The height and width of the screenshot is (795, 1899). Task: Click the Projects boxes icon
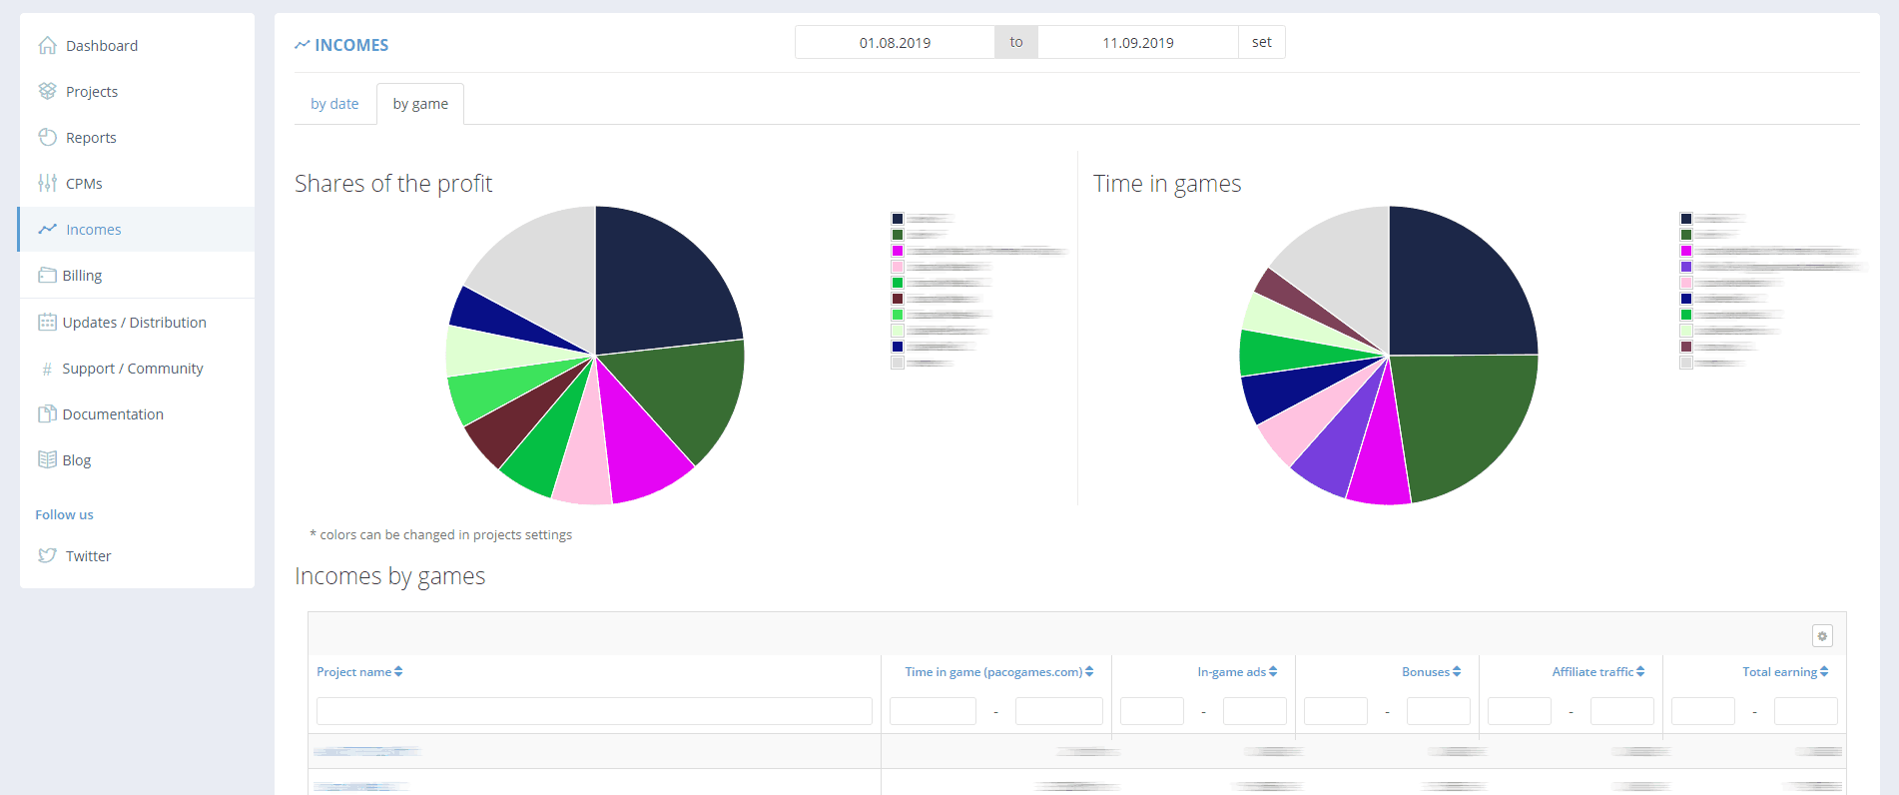(x=47, y=91)
